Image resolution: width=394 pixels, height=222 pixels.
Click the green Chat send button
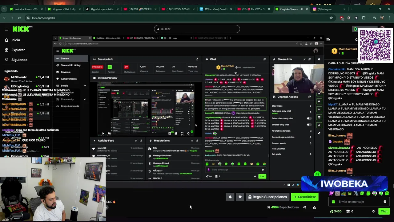384,212
